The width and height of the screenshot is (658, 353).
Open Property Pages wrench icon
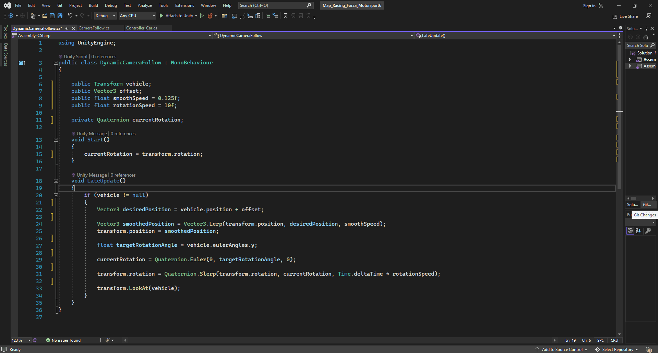648,231
